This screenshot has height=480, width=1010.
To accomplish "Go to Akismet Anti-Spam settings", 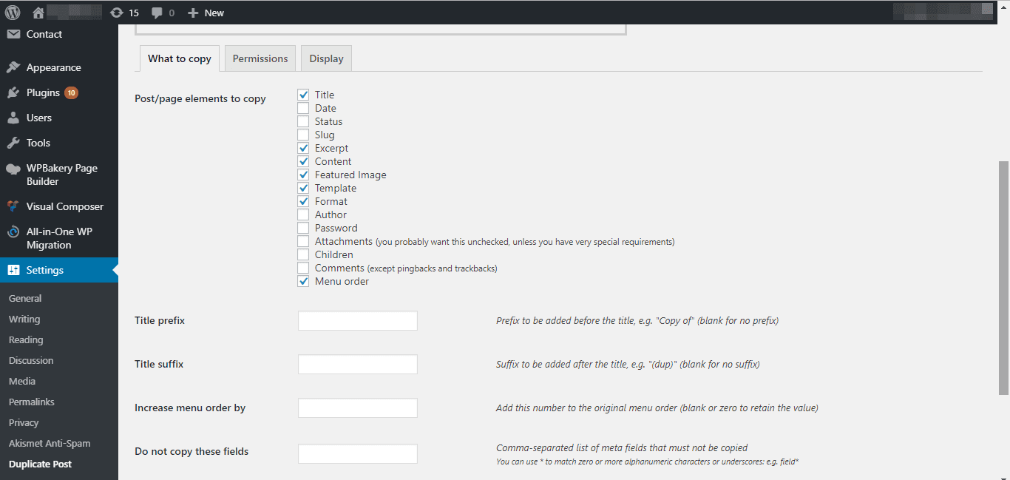I will click(50, 443).
